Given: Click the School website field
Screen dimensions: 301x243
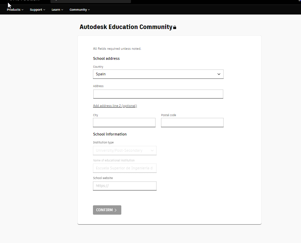Looking at the screenshot, I should [x=124, y=186].
